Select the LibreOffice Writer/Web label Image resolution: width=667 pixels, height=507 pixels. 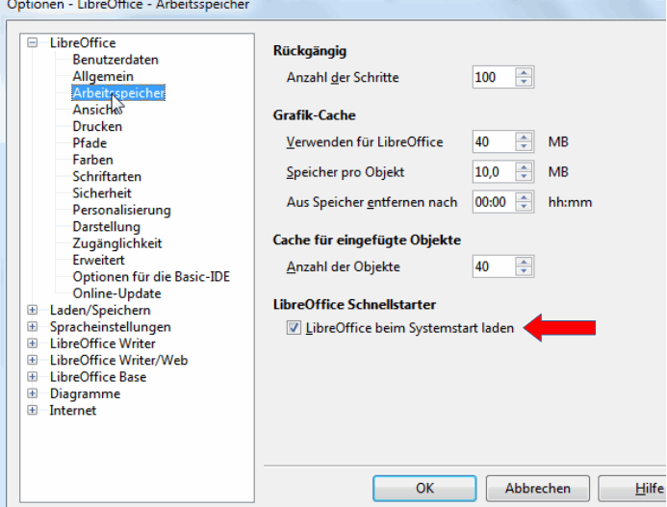click(x=118, y=360)
